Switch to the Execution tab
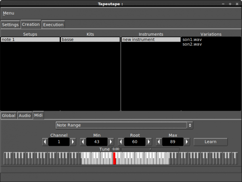Image resolution: width=242 pixels, height=182 pixels. pos(53,25)
